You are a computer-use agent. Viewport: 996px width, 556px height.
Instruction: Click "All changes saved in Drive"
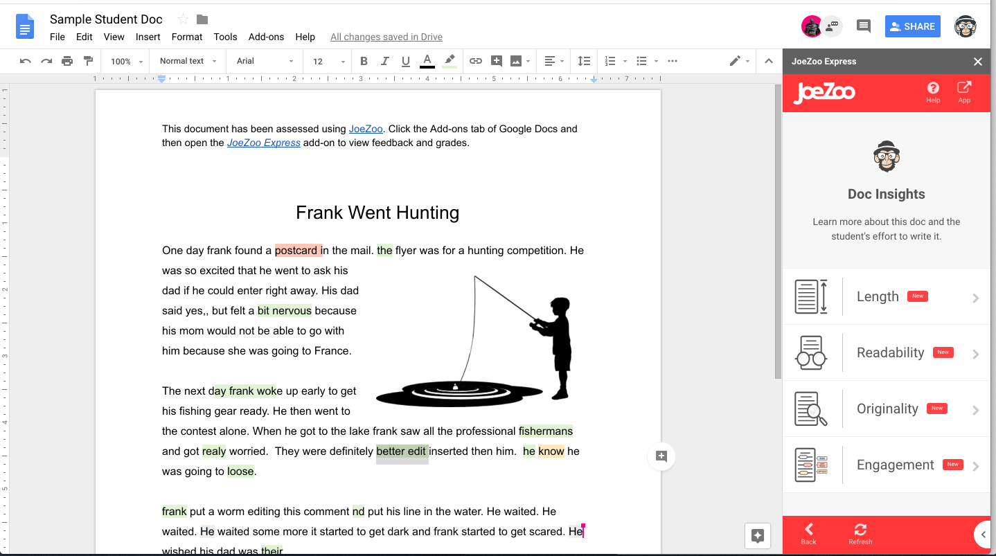386,37
